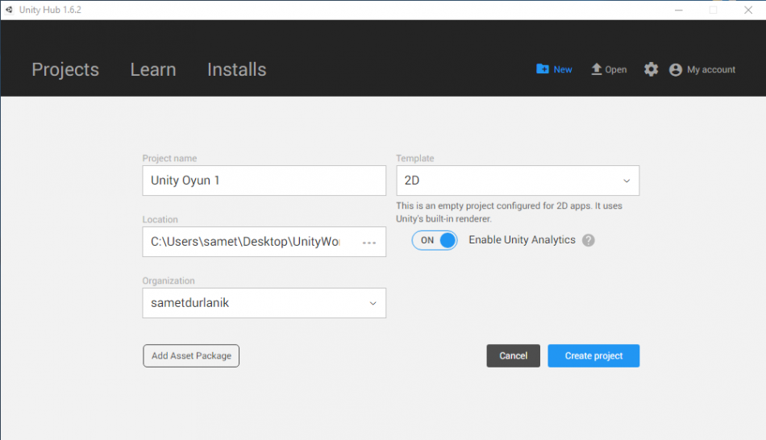The width and height of the screenshot is (766, 440).
Task: Click the Project name input field
Action: (264, 181)
